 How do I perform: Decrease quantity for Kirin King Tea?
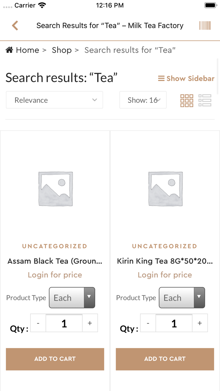(148, 323)
